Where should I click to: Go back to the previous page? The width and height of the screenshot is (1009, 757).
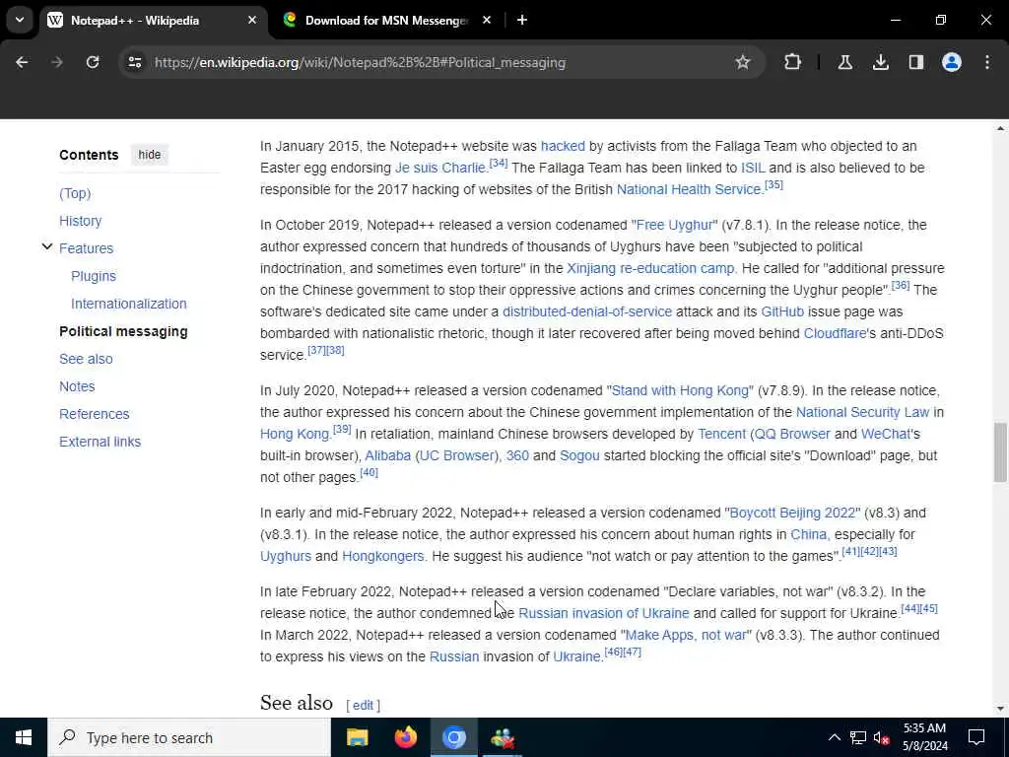click(x=22, y=62)
